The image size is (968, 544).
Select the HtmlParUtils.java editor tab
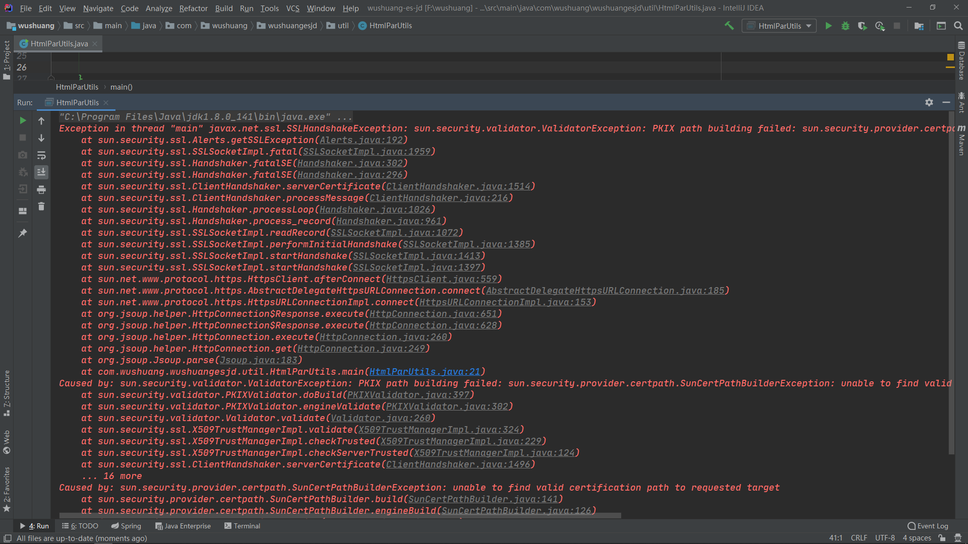(58, 44)
